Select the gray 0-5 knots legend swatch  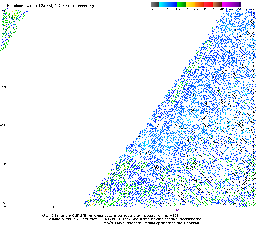[x=155, y=4]
